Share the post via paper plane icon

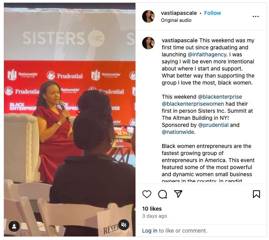(178, 194)
